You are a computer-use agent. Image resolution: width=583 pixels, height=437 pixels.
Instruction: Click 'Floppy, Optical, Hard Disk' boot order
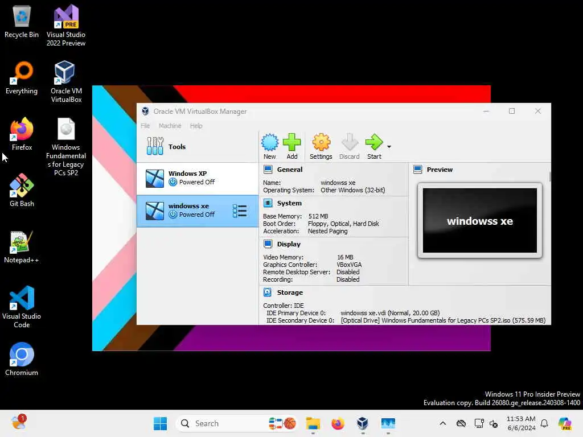(x=343, y=224)
